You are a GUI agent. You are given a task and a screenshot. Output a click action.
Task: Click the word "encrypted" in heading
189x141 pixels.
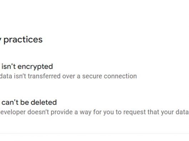coord(35,67)
